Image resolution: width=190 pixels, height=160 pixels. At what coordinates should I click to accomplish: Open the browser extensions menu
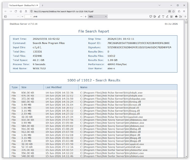(179, 11)
